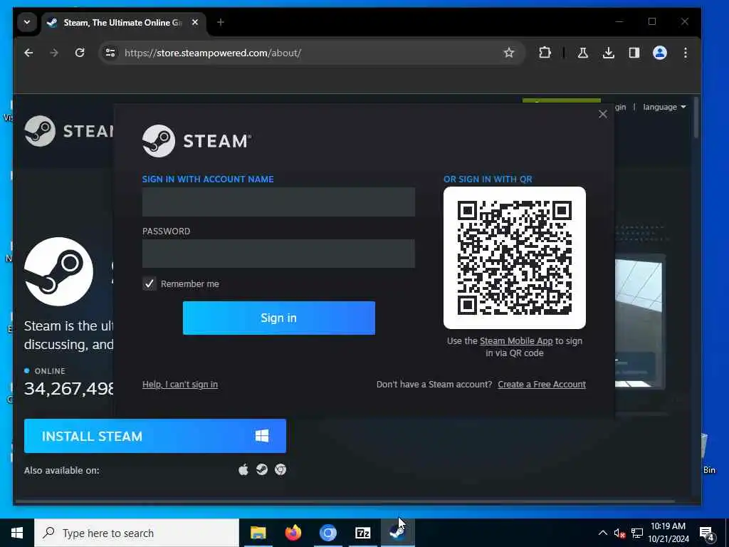This screenshot has height=547, width=729.
Task: Click the Sign in button
Action: tap(279, 318)
